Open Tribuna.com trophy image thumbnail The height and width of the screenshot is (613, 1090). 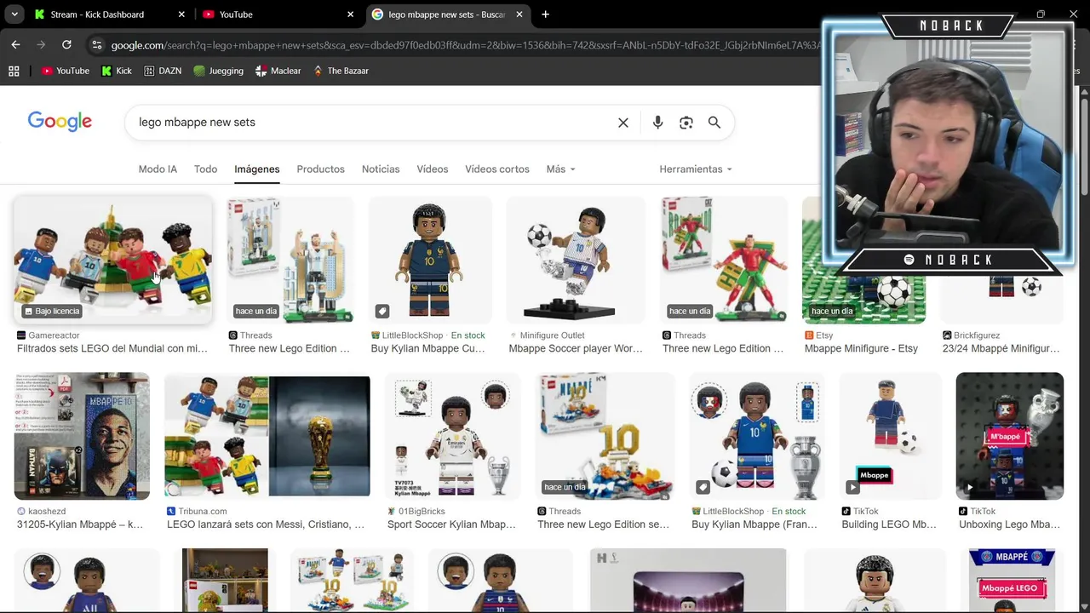pos(267,436)
